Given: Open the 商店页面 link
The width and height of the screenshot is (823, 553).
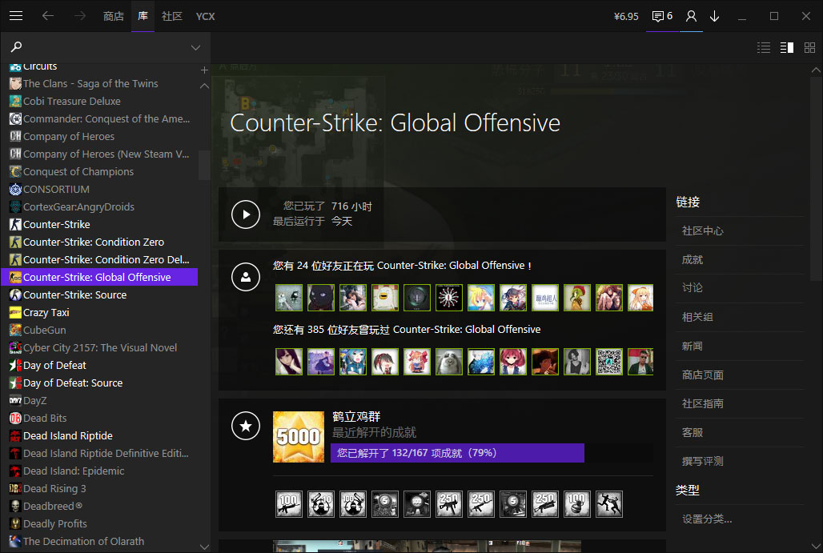Looking at the screenshot, I should [702, 375].
